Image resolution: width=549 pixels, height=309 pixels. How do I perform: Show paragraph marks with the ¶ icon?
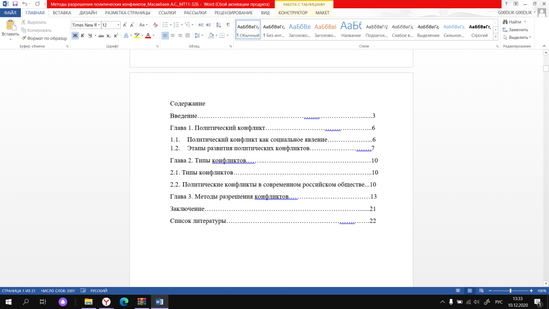pos(228,25)
